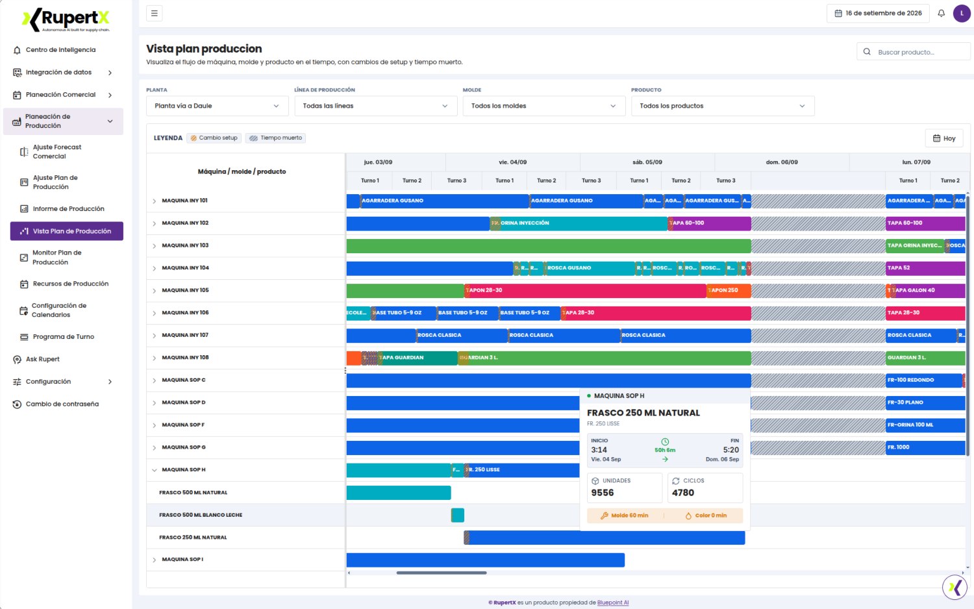
Task: Open the Todas las líneas dropdown
Action: [375, 106]
